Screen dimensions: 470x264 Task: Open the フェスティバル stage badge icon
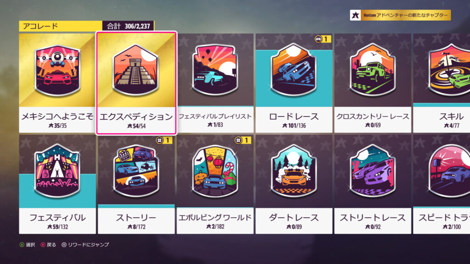[x=57, y=171]
